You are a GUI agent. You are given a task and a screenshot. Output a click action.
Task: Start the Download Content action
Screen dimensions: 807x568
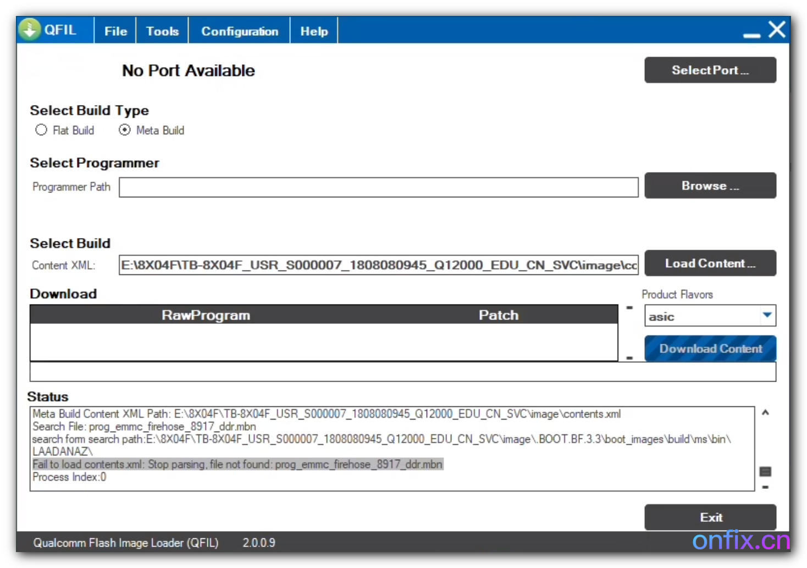pos(710,349)
